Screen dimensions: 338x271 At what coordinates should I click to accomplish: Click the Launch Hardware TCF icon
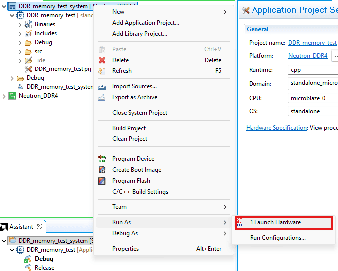(241, 223)
